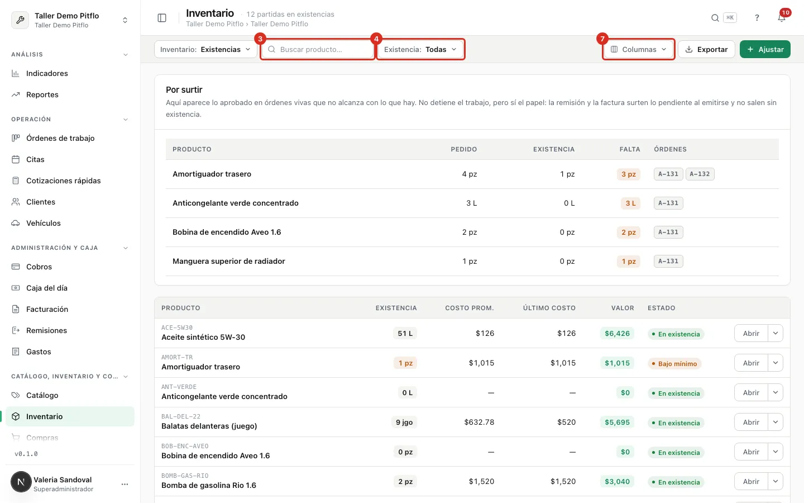804x503 pixels.
Task: Toggle the sidebar panel icon
Action: pos(162,18)
